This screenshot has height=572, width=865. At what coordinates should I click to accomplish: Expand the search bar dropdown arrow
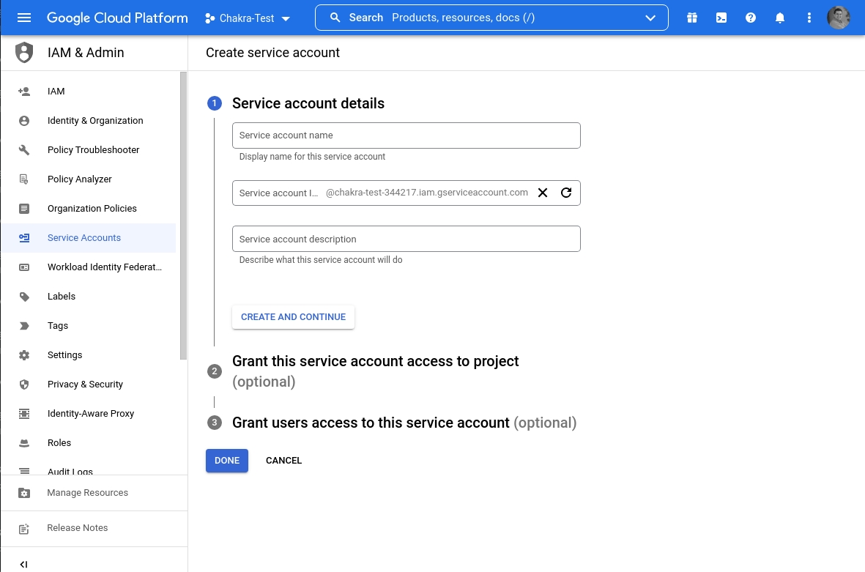[650, 18]
